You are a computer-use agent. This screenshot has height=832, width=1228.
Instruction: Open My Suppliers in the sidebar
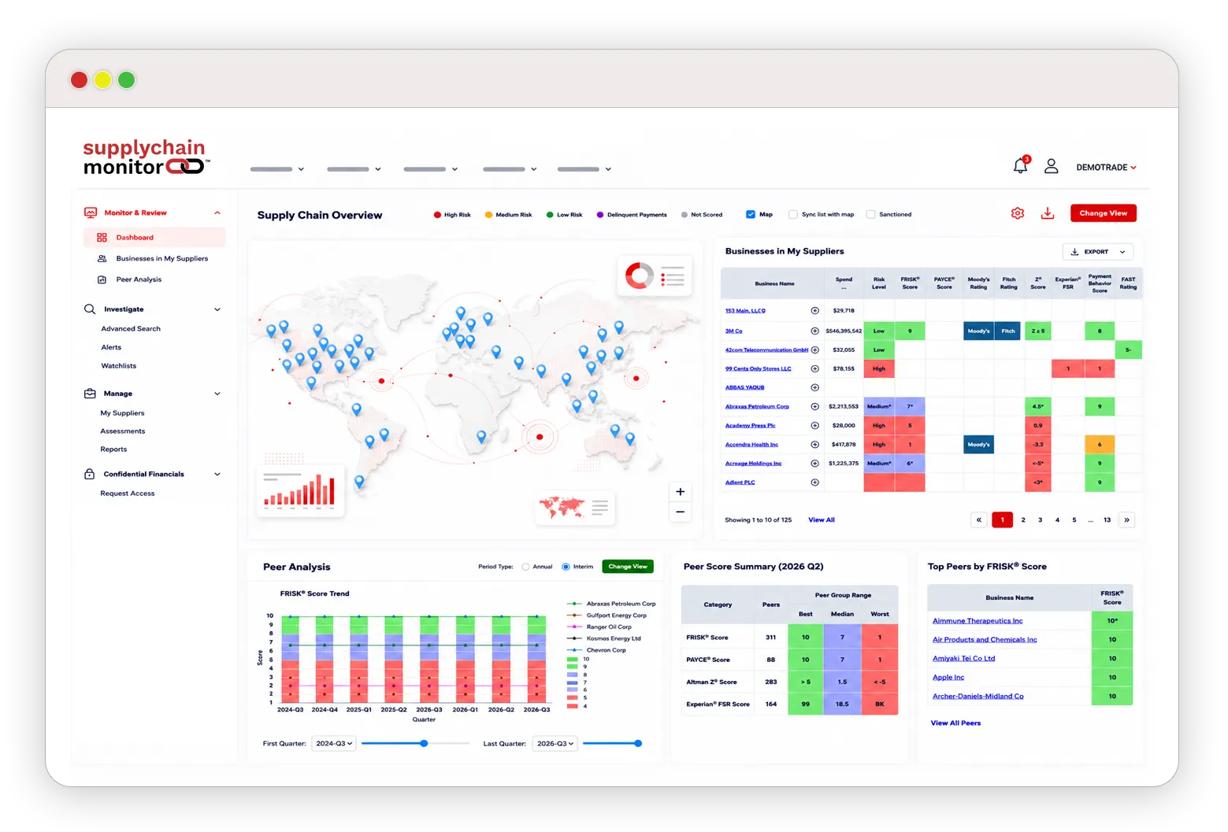[122, 413]
